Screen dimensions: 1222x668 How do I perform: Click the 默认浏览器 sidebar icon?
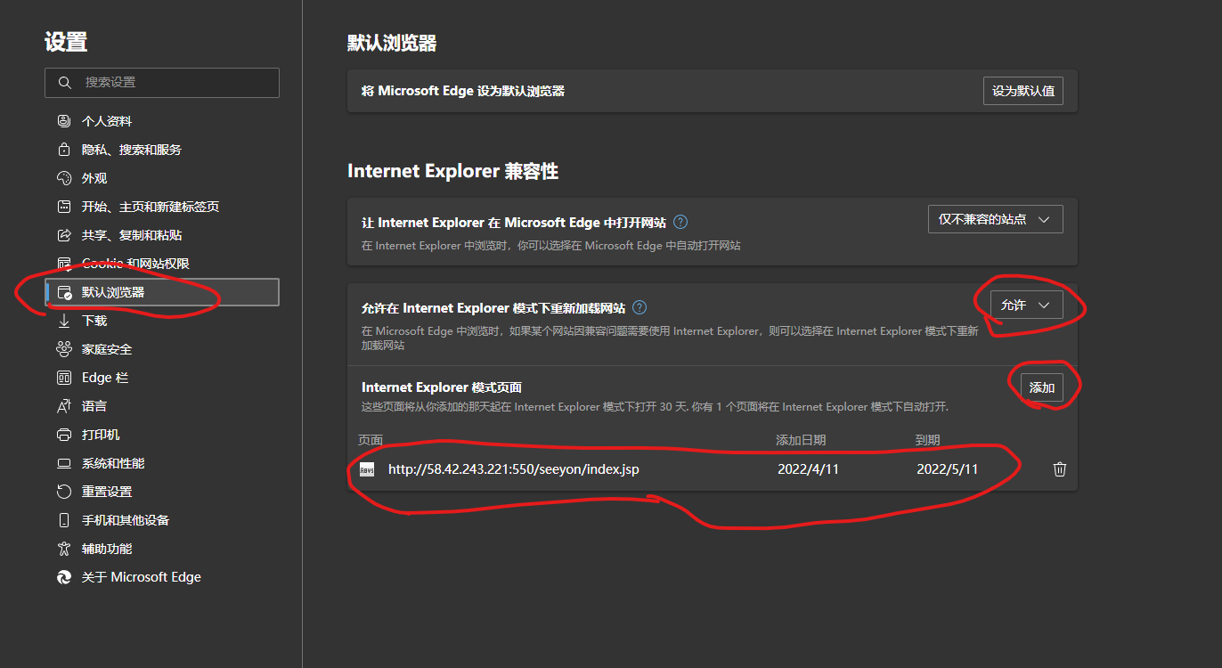[x=64, y=292]
